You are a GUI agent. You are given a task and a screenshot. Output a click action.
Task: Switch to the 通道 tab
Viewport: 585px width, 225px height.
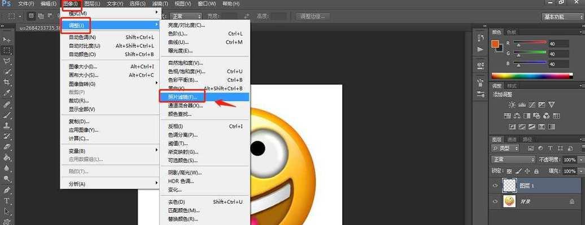click(x=512, y=139)
